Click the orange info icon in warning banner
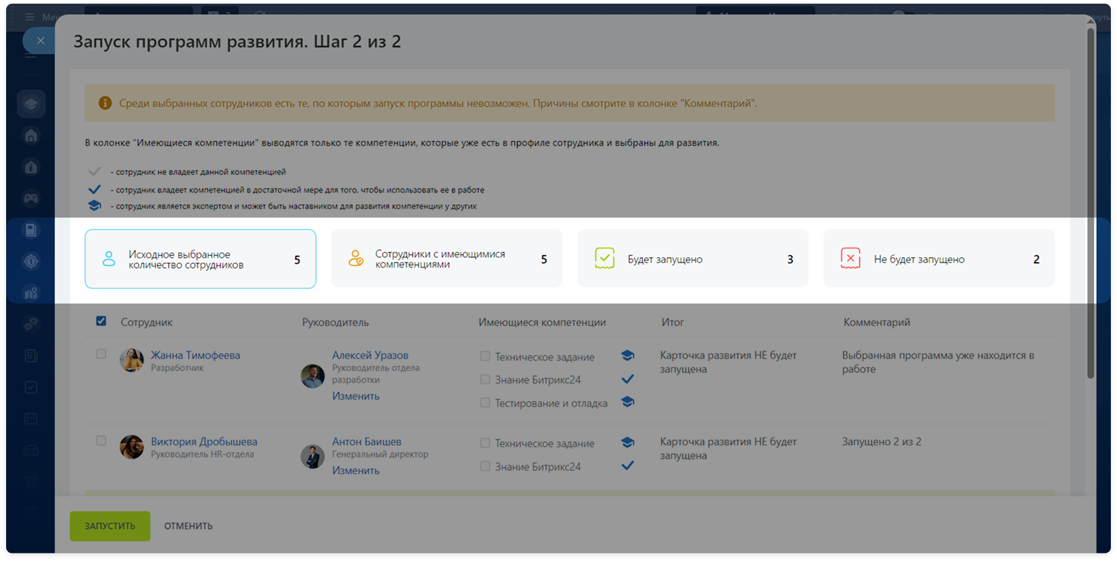 pos(105,103)
